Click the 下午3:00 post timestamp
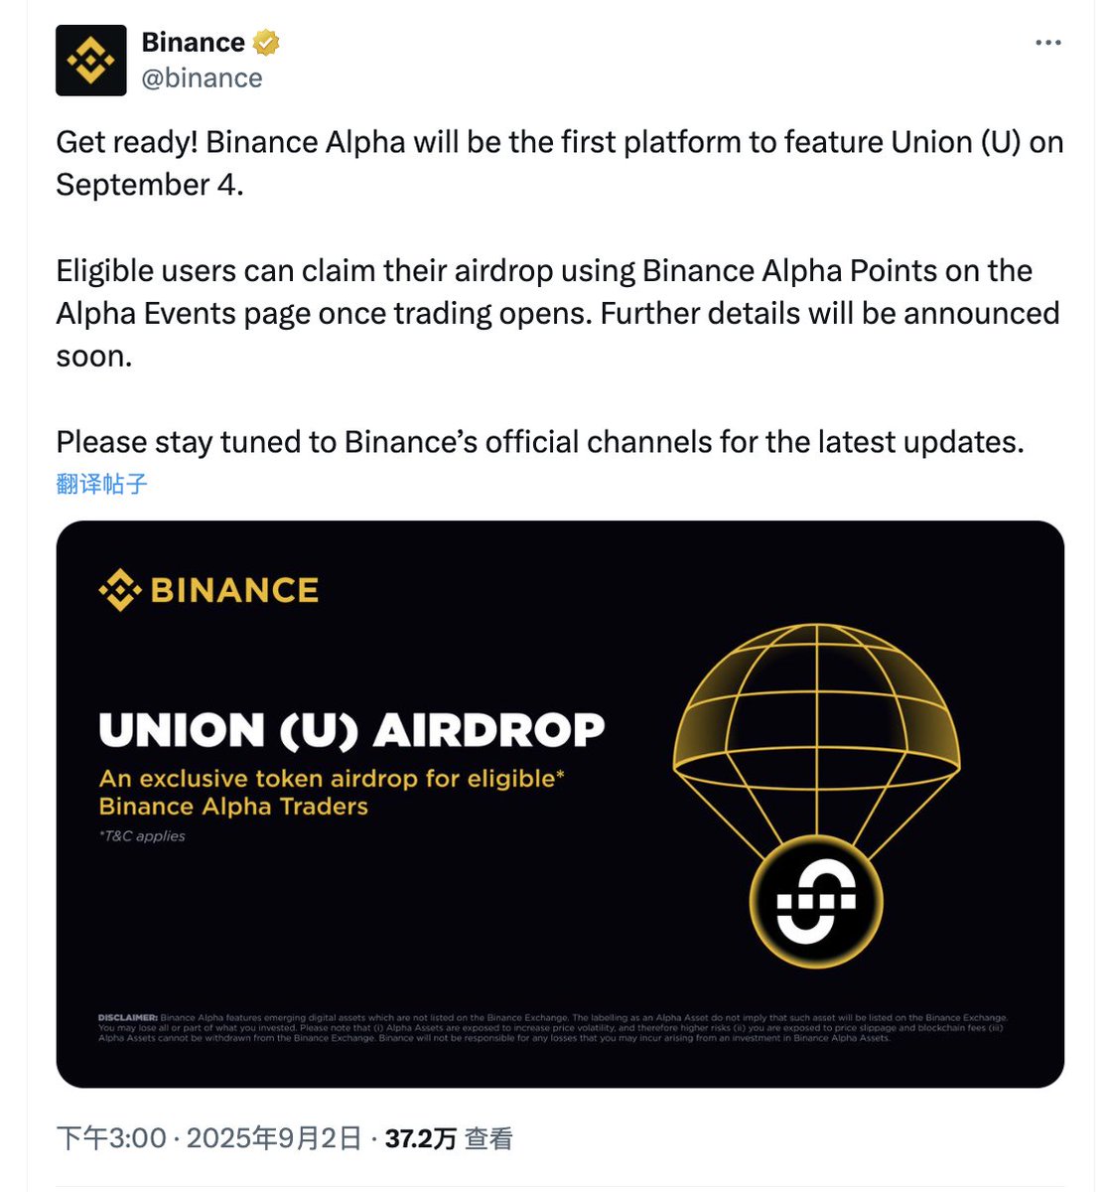1108x1192 pixels. (x=111, y=1137)
